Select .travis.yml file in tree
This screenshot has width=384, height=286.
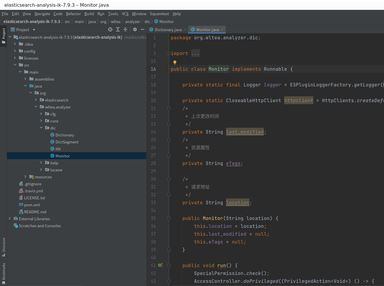pyautogui.click(x=33, y=191)
